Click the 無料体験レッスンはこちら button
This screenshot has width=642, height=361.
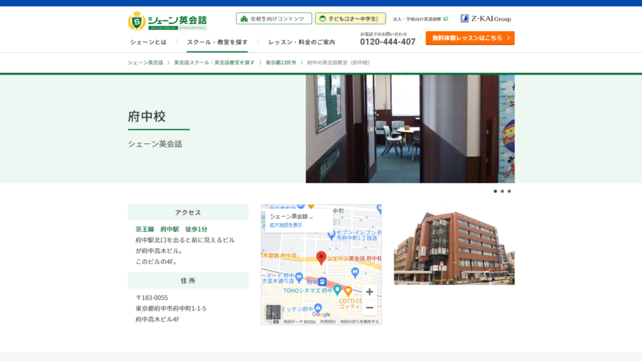coord(470,38)
